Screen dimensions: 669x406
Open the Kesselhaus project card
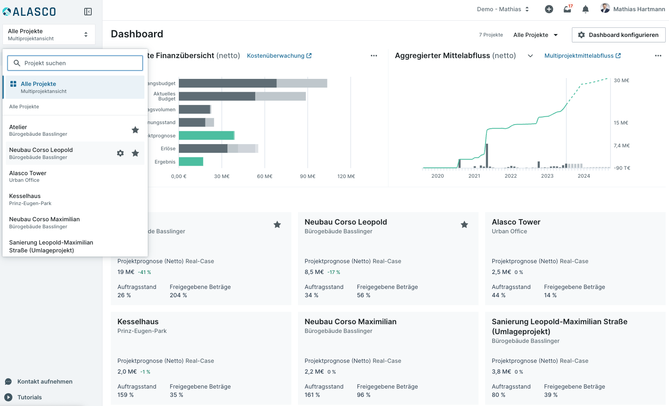tap(201, 358)
